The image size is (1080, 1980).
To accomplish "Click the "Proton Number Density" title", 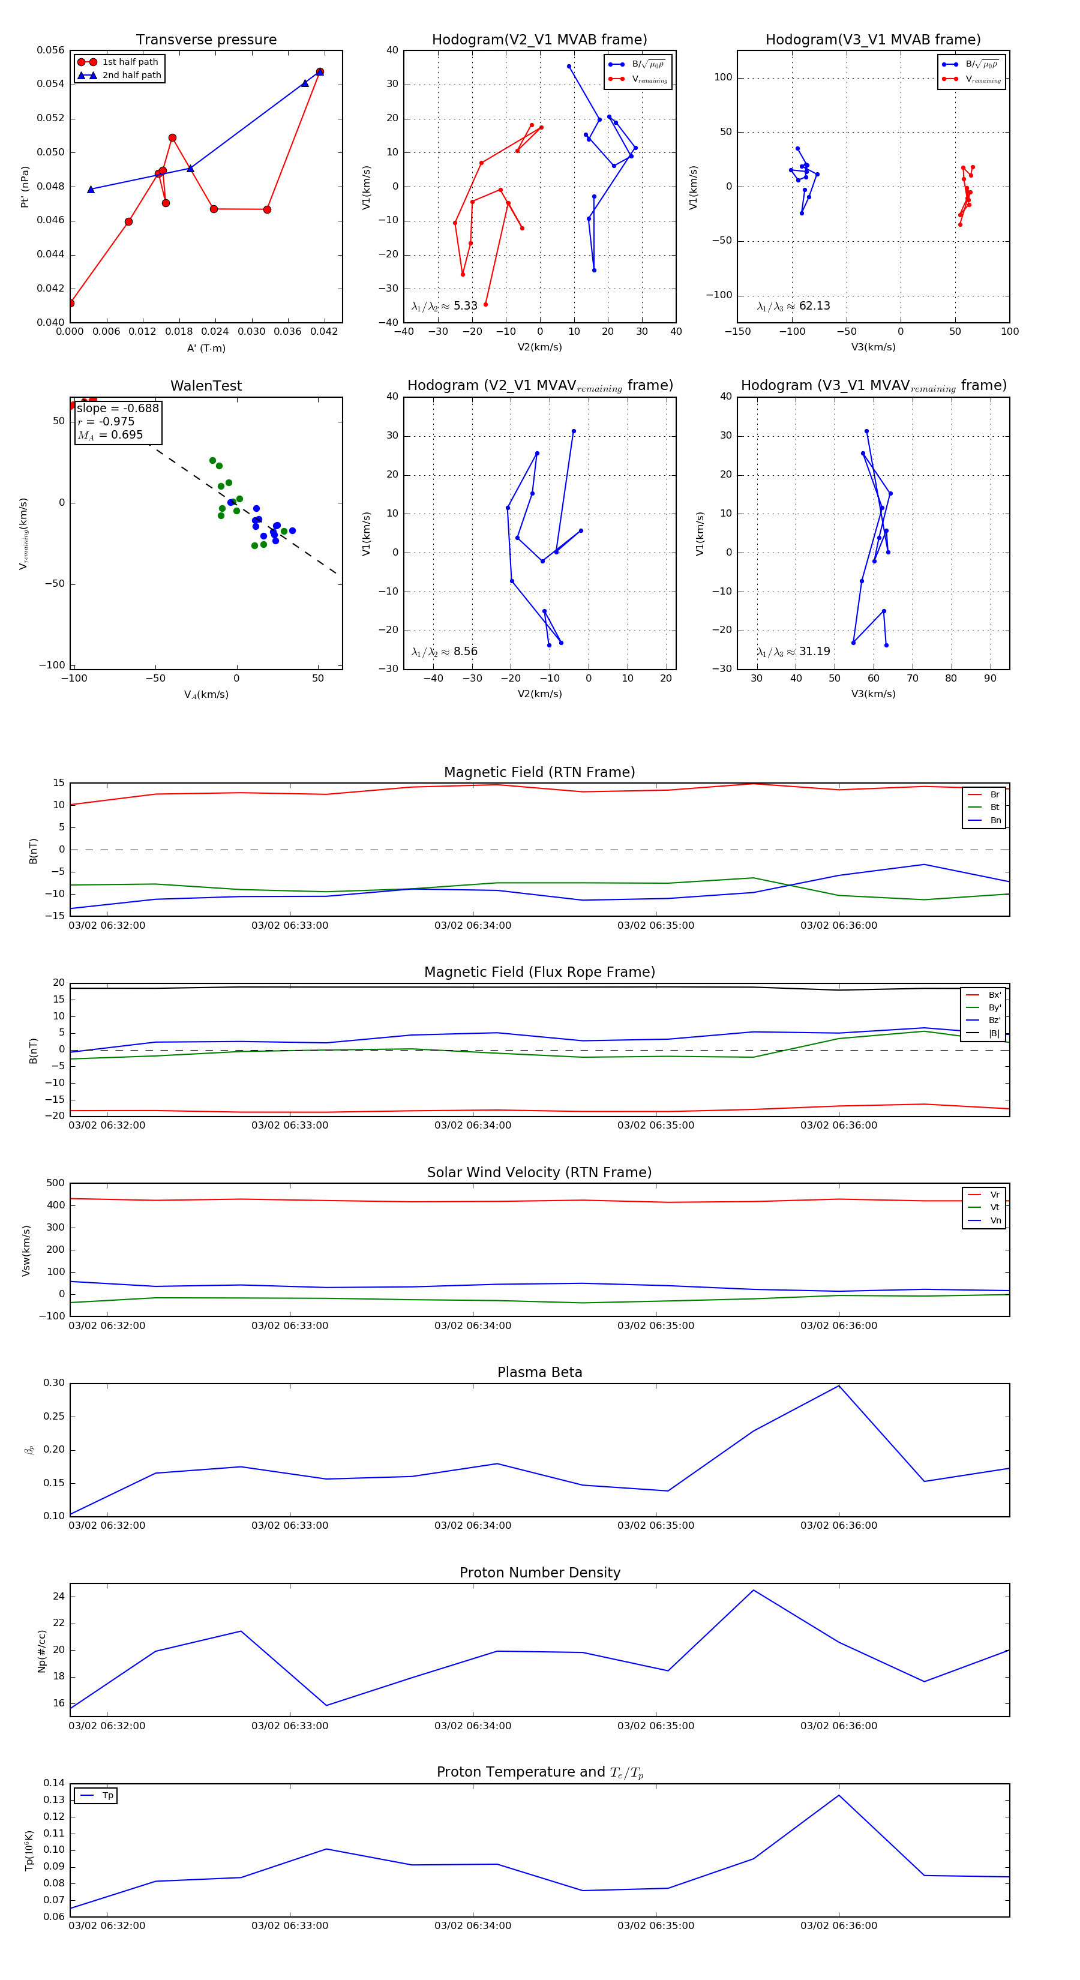I will point(539,1573).
